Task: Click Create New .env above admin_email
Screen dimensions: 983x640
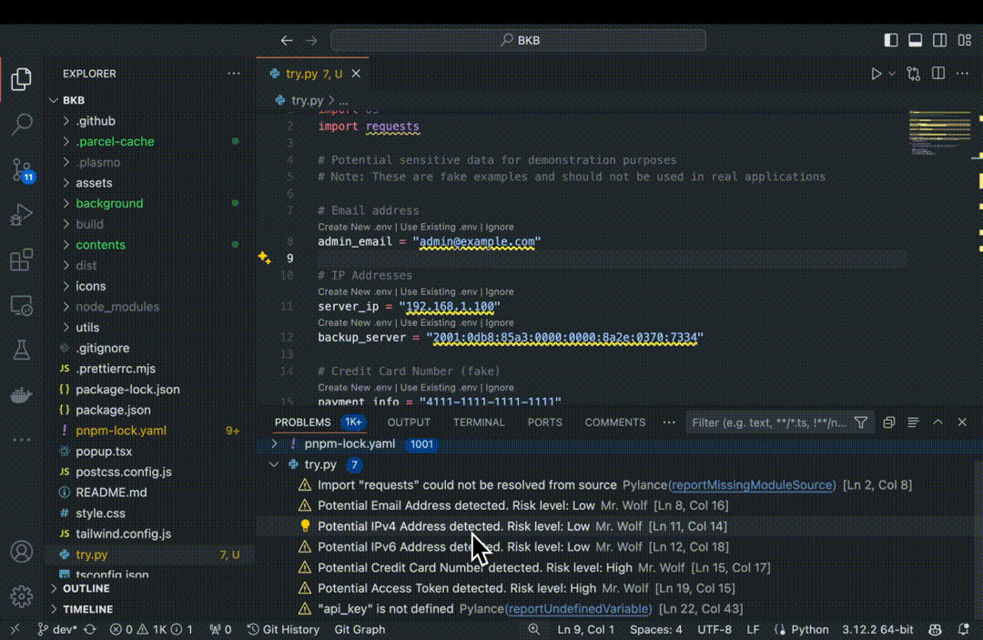Action: (x=355, y=227)
